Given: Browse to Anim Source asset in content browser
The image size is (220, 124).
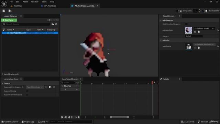Looking at the screenshot, I should [199, 48].
